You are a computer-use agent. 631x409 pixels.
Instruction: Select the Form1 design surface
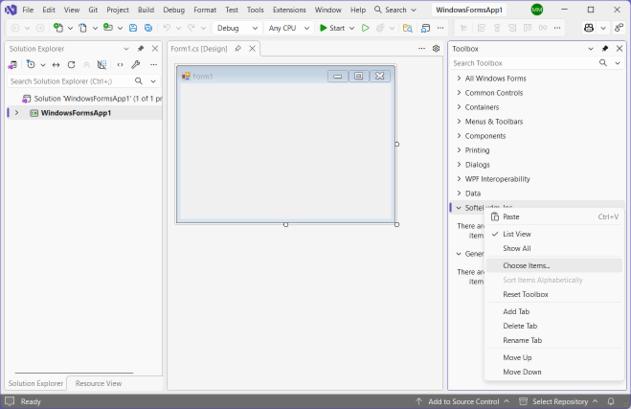pos(285,151)
